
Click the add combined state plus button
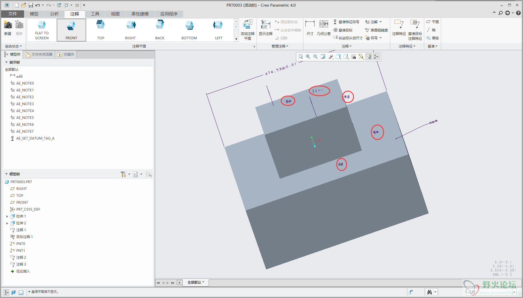coord(179,283)
